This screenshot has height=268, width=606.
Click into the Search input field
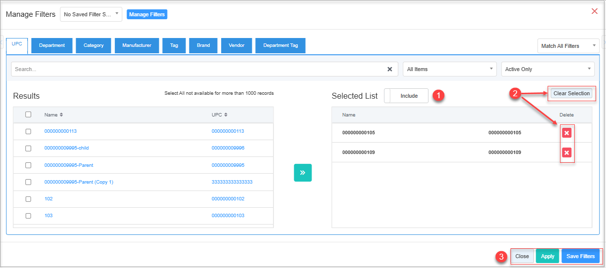pyautogui.click(x=198, y=69)
